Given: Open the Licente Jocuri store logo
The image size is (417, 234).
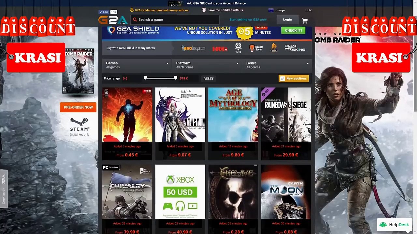Looking at the screenshot, I should click(x=256, y=48).
